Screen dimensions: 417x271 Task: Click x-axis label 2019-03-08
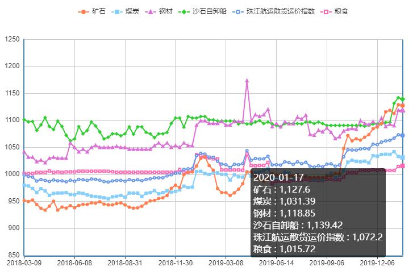point(226,262)
